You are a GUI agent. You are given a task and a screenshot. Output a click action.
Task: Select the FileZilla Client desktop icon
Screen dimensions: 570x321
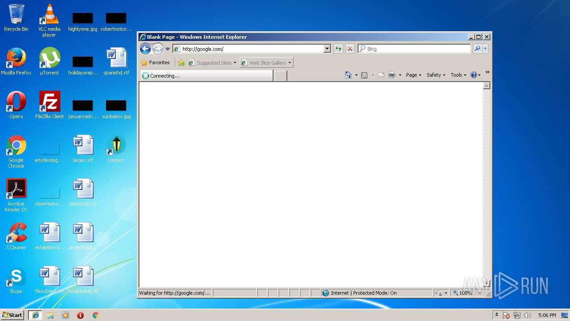49,105
